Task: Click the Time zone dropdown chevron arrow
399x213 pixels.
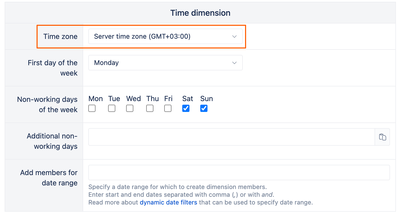Action: pyautogui.click(x=234, y=37)
